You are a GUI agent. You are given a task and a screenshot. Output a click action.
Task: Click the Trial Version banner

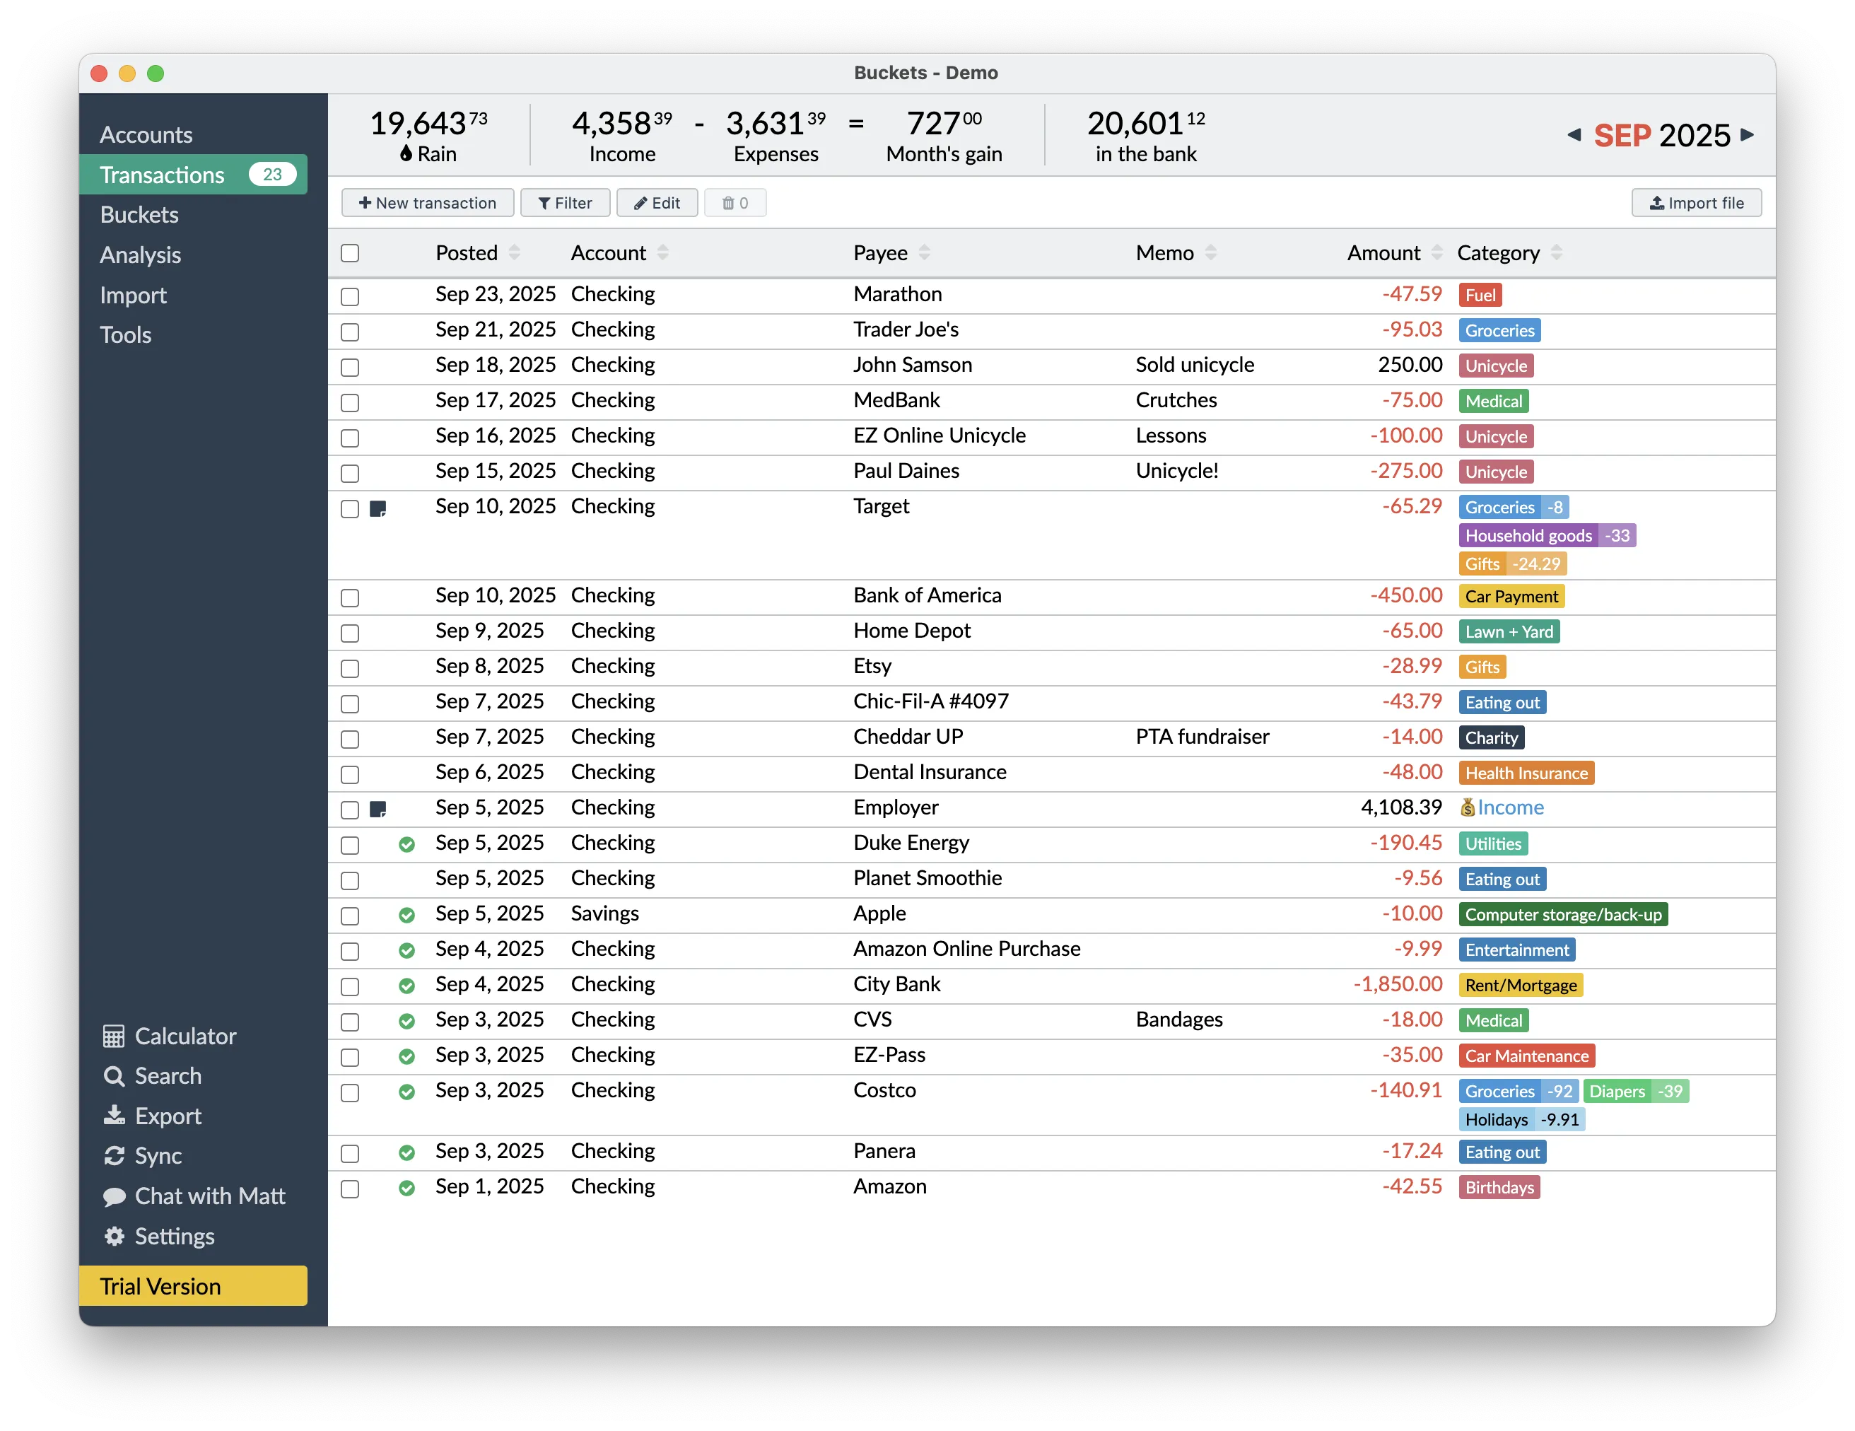click(x=194, y=1286)
